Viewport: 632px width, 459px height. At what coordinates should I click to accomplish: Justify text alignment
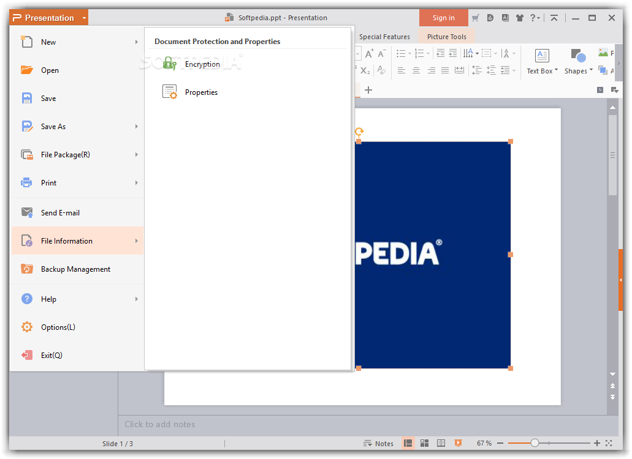pyautogui.click(x=444, y=71)
